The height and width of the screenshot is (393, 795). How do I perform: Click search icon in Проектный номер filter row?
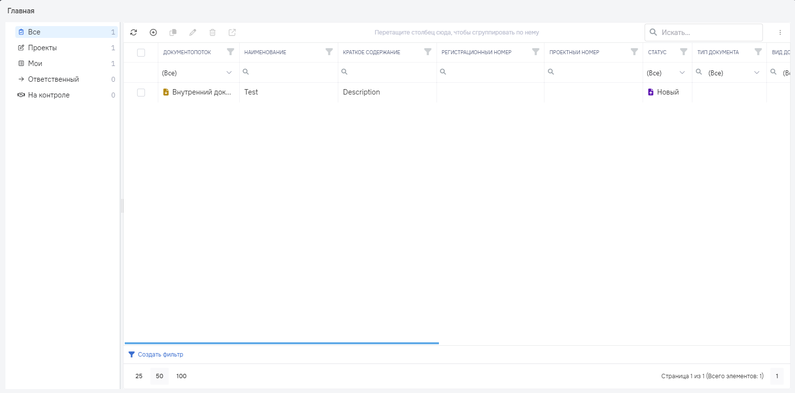[551, 72]
